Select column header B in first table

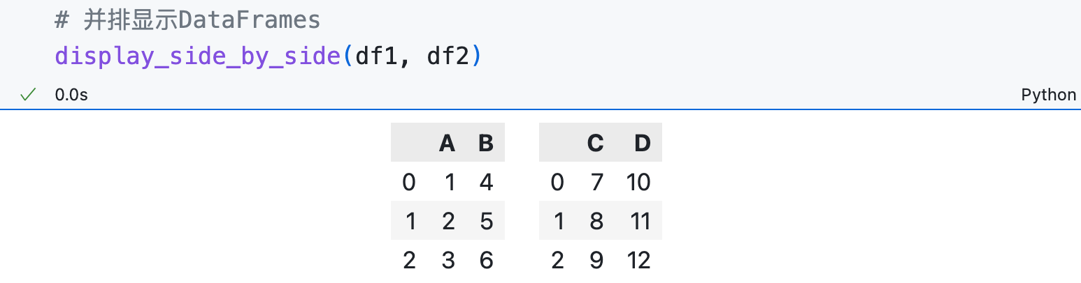(486, 143)
